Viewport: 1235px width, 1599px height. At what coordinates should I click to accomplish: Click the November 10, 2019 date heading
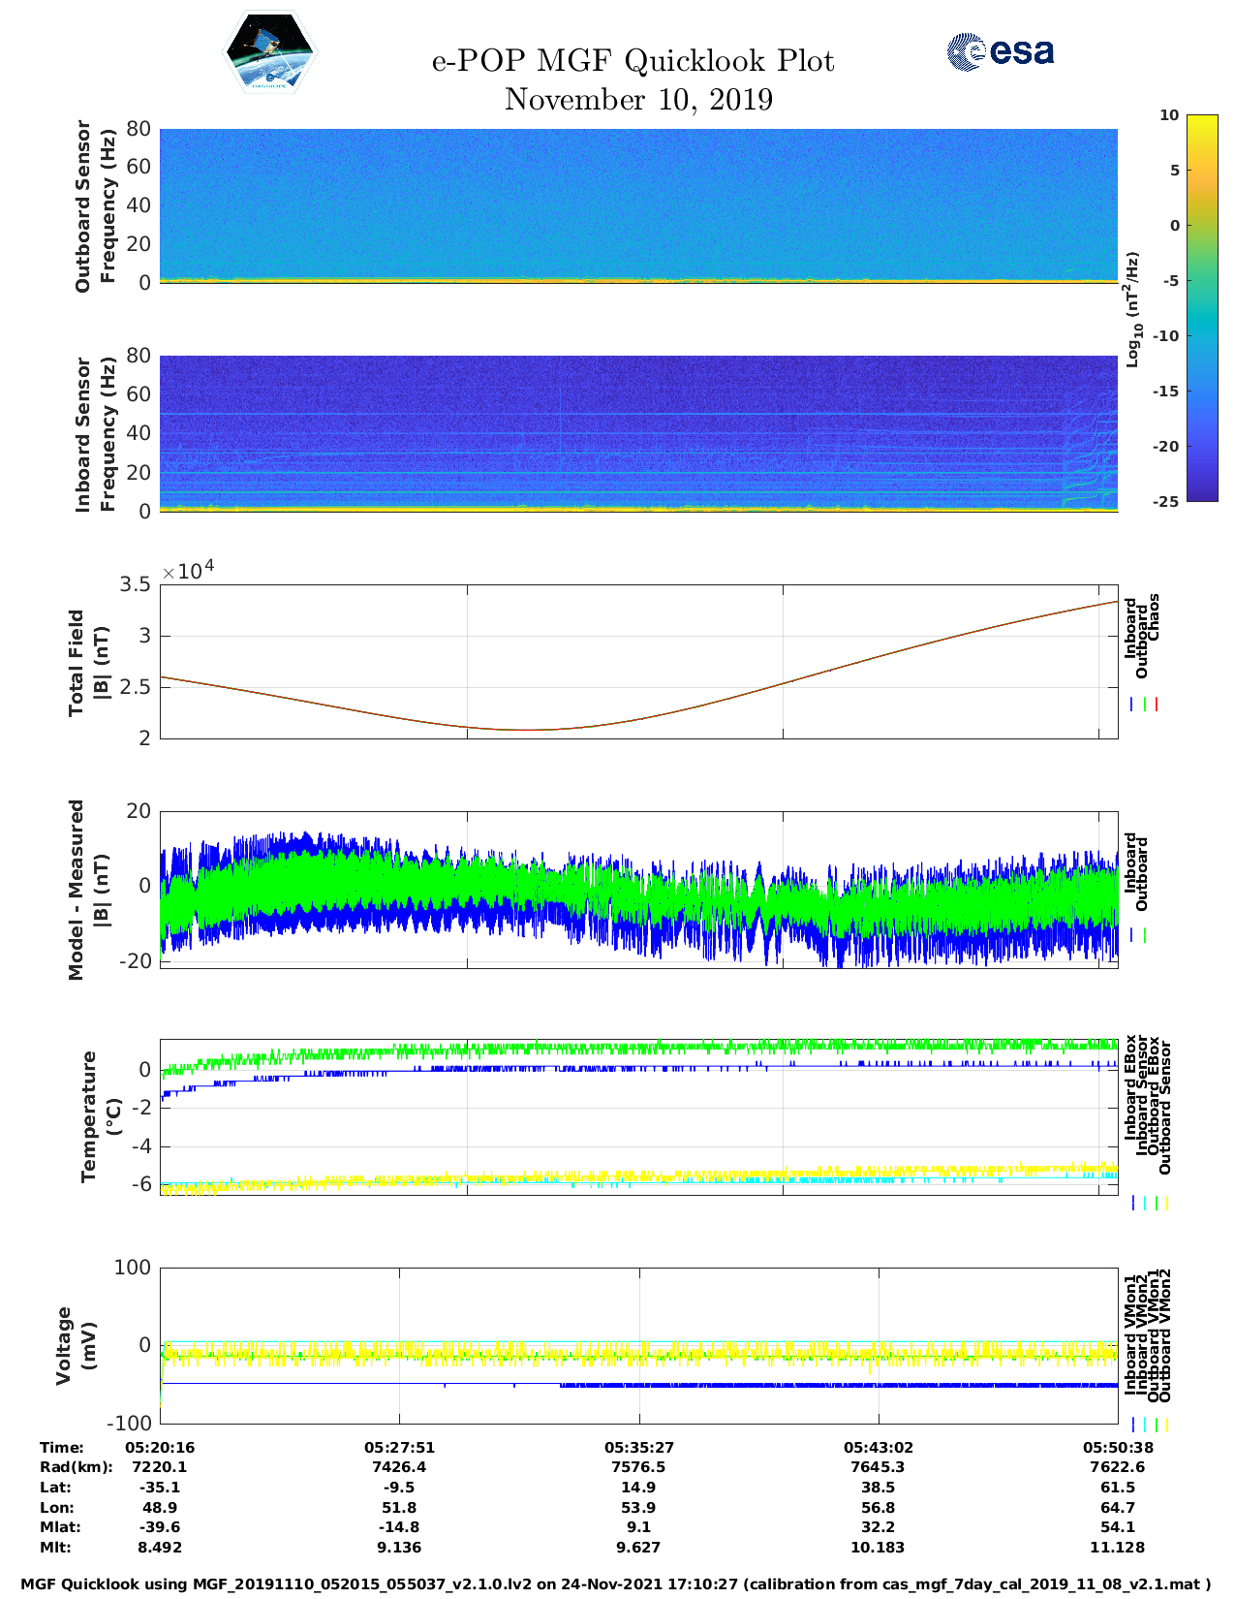click(638, 100)
